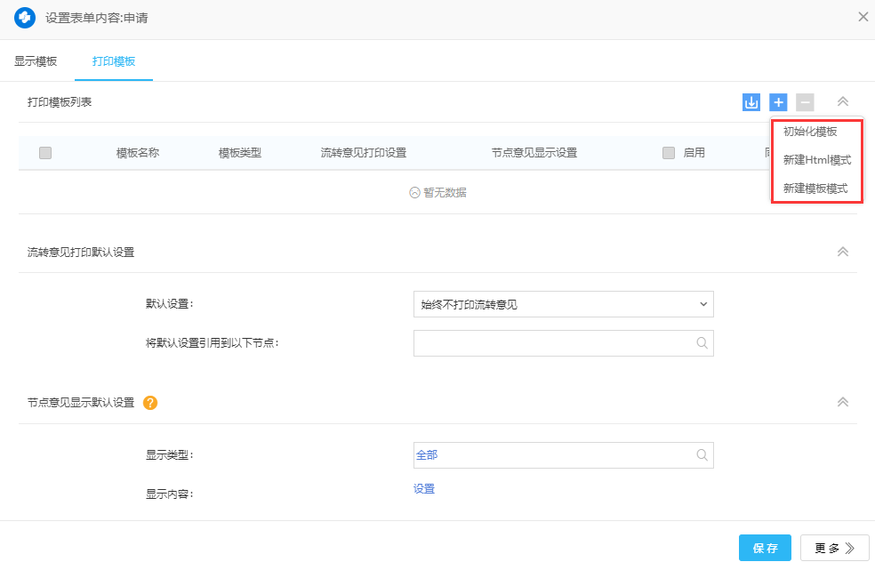Screen dimensions: 875x570
Task: Click the import template download icon
Action: (x=751, y=102)
